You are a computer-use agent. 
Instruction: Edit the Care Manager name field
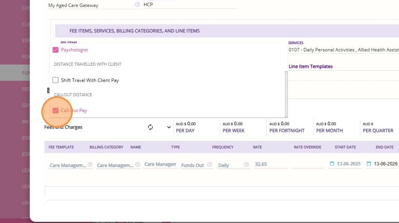[160, 165]
